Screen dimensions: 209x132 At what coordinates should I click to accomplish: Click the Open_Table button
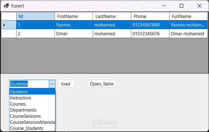pos(102,84)
